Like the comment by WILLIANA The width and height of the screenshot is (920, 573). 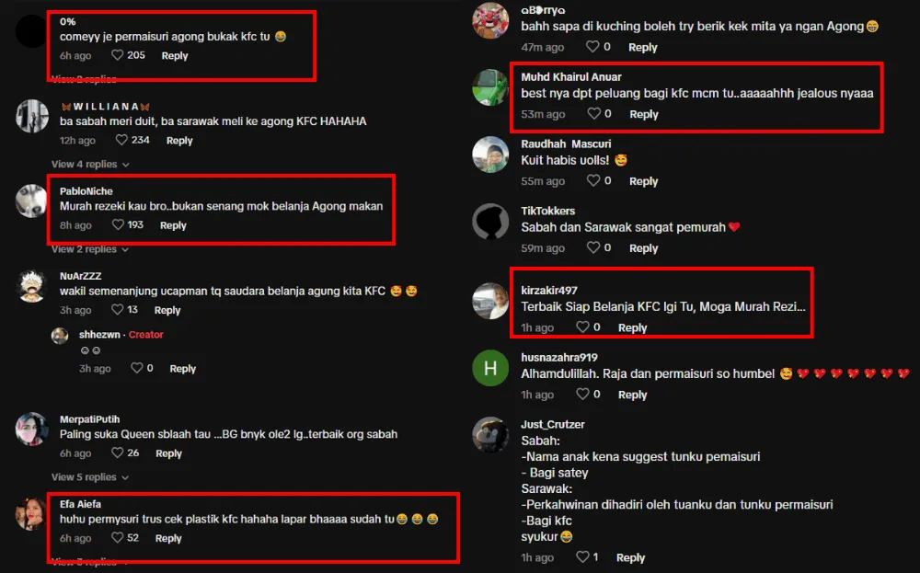tap(121, 140)
